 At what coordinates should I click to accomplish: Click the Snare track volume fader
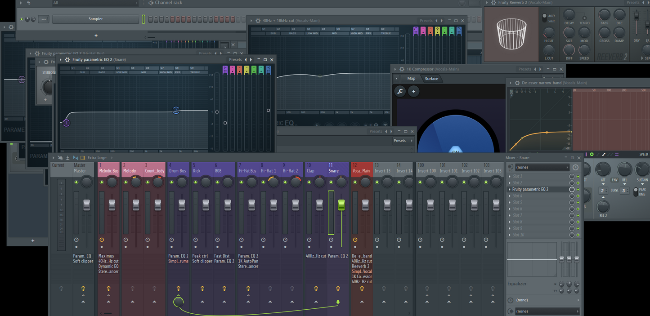(x=341, y=205)
